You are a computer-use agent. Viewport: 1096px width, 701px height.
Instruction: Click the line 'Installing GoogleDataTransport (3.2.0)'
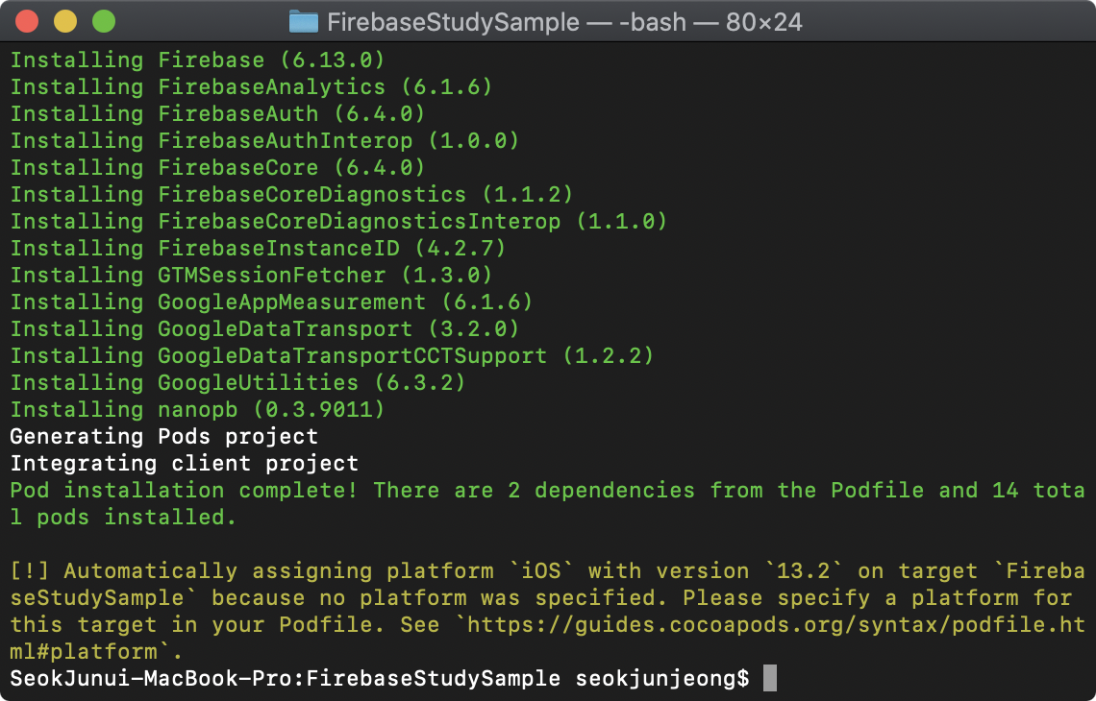pyautogui.click(x=265, y=328)
